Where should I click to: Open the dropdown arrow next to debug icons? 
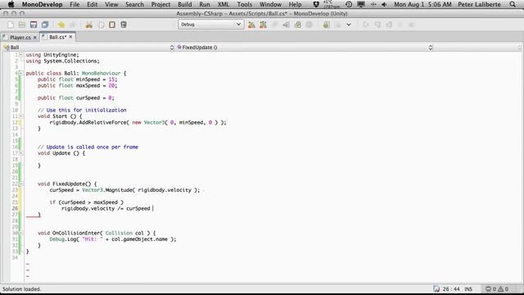coord(349,25)
